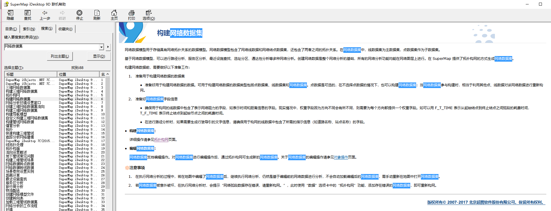This screenshot has height=211, width=551.
Task: Click the 注意事项 notes heading in the article
Action: (x=137, y=168)
